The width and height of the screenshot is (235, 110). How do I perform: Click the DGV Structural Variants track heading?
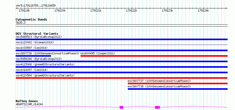click(x=37, y=34)
